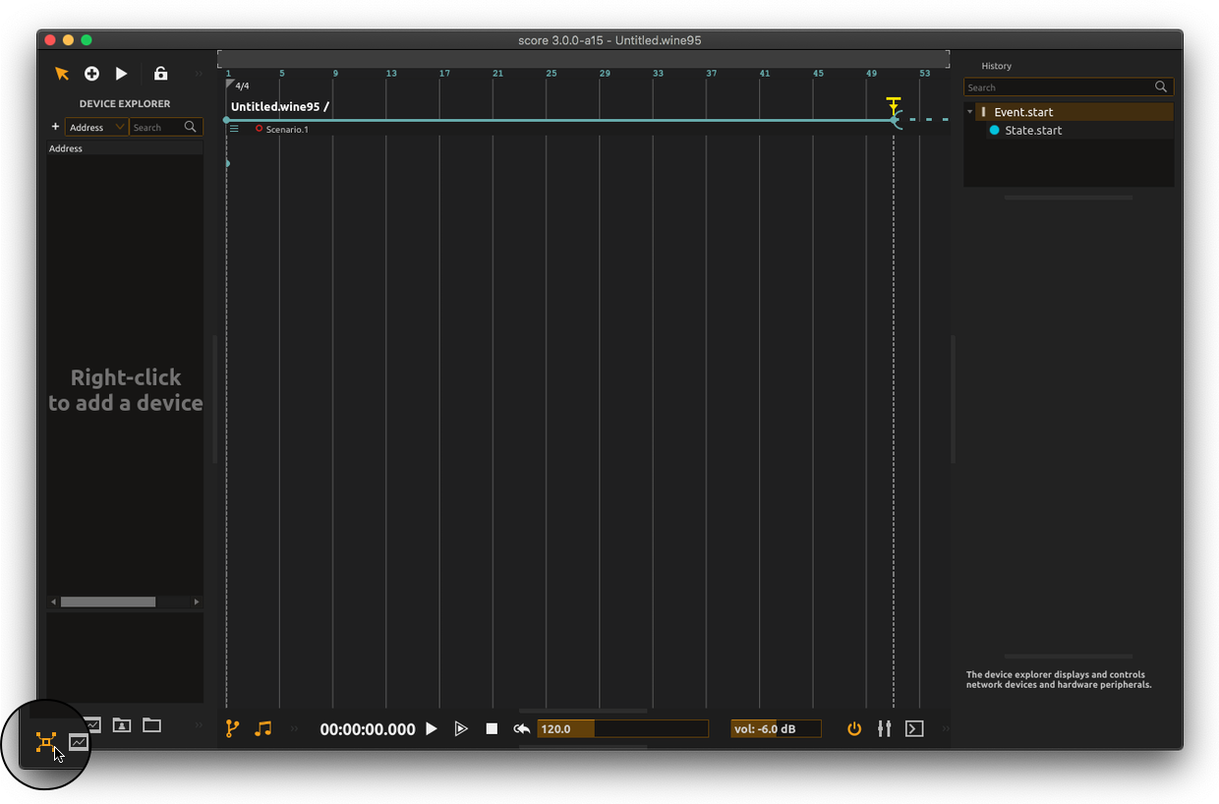Click the Device Explorer horizontal scrollbar thumb
This screenshot has height=804, width=1219.
click(x=108, y=602)
